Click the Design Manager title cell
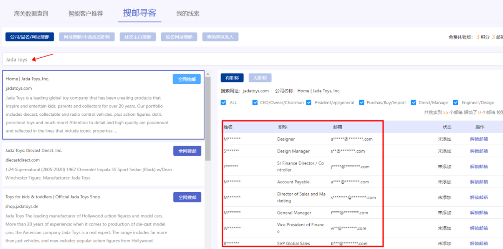Screen dimensions: 503x249 pos(293,151)
